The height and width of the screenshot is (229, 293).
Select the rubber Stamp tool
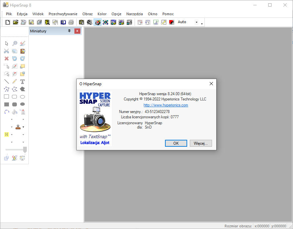pos(18,127)
